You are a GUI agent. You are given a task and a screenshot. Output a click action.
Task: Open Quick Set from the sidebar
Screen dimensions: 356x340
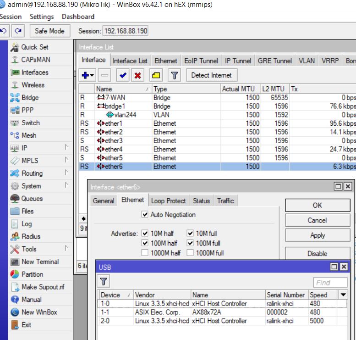point(34,47)
